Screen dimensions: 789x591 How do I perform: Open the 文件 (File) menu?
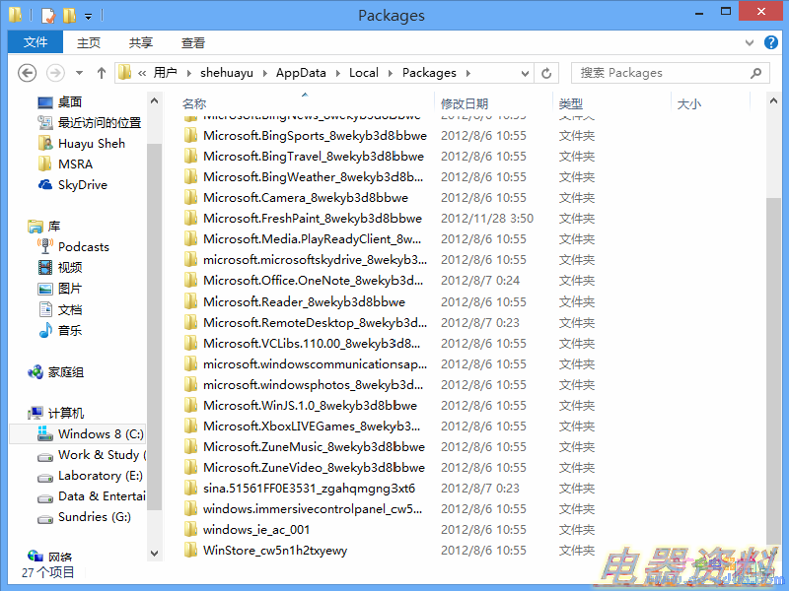(36, 42)
